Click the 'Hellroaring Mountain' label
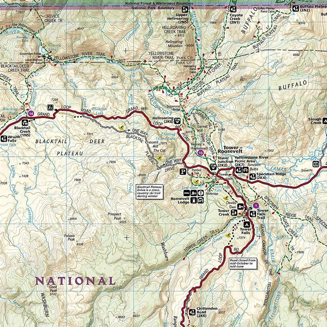The image size is (327, 327). [174, 43]
